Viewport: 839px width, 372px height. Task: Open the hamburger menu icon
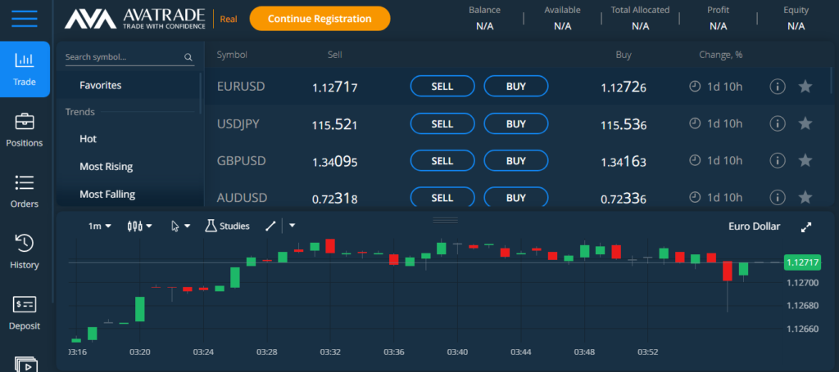pos(25,18)
